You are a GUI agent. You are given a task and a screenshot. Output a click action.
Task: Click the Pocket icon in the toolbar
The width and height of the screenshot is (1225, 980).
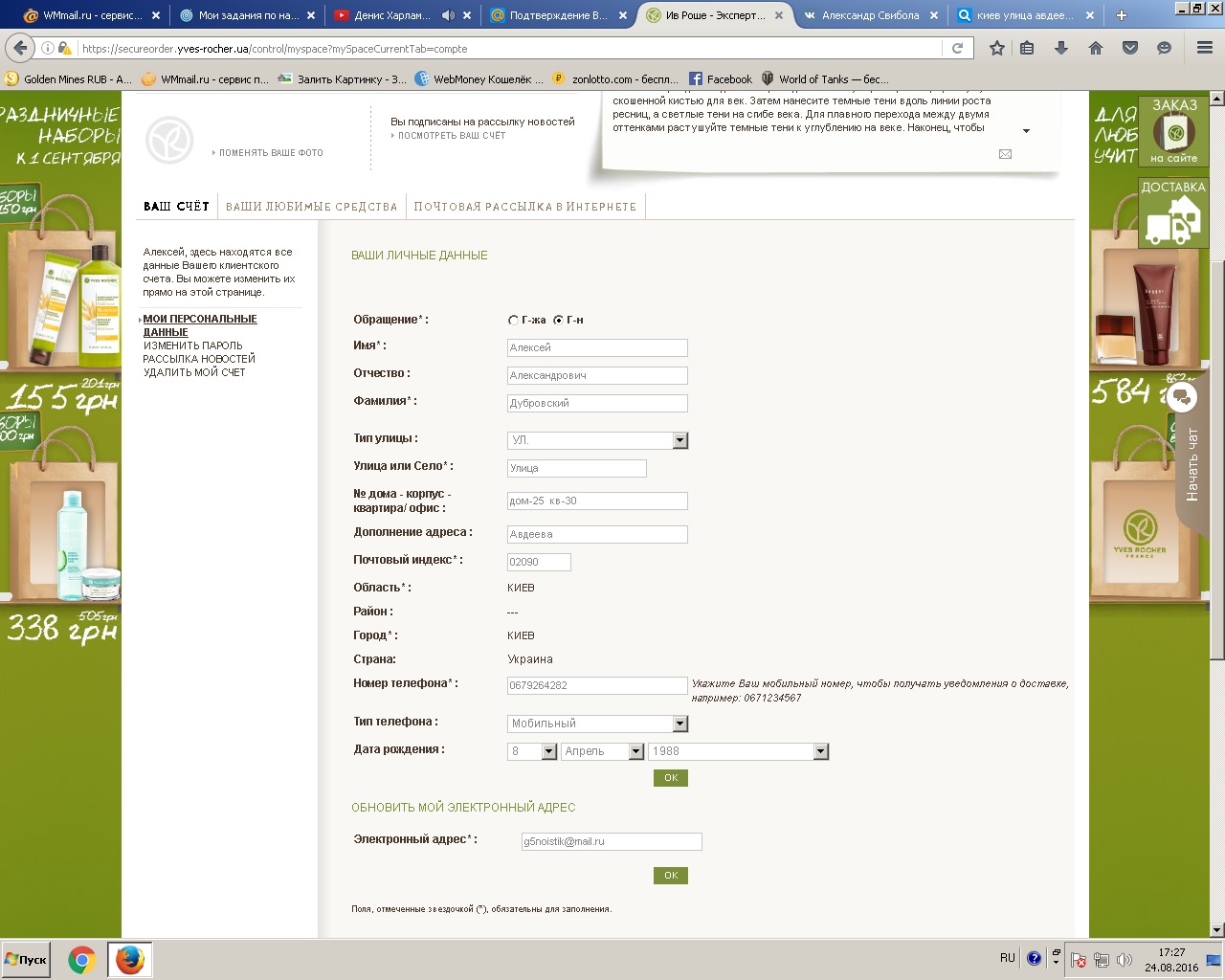click(x=1130, y=48)
